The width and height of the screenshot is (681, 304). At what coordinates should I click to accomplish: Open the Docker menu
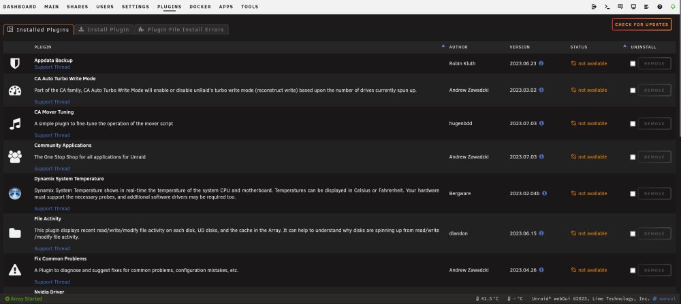click(200, 7)
